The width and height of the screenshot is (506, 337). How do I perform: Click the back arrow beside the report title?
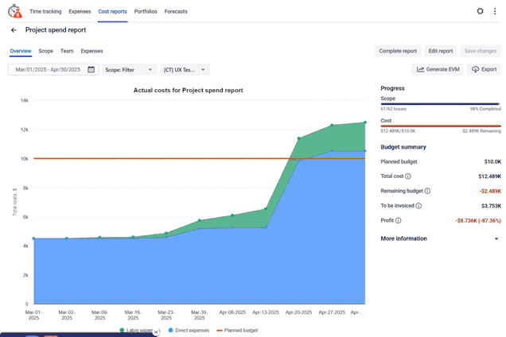point(14,30)
